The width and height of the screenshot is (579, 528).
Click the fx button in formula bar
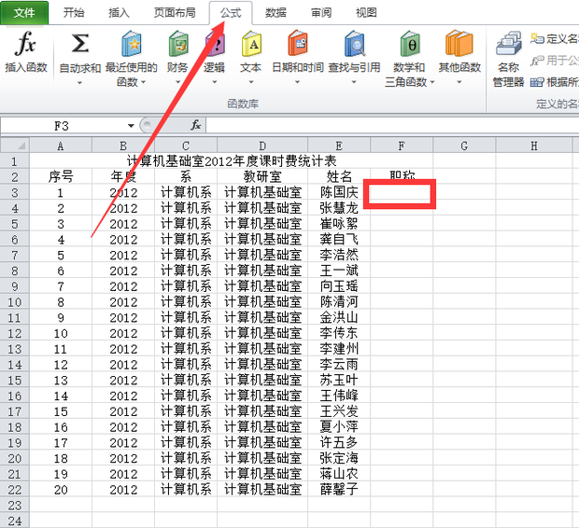pos(196,125)
